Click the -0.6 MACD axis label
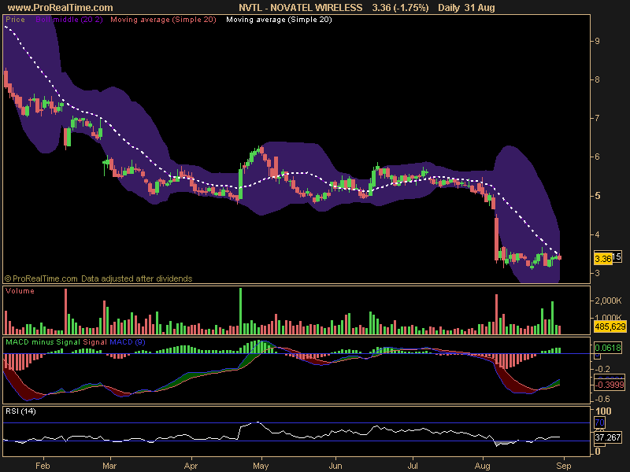630x472 pixels. tap(602, 399)
